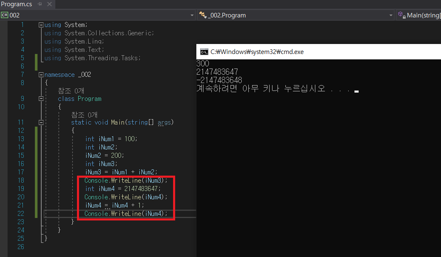Pin the Program.cs tab
The width and height of the screenshot is (441, 257).
click(x=40, y=4)
